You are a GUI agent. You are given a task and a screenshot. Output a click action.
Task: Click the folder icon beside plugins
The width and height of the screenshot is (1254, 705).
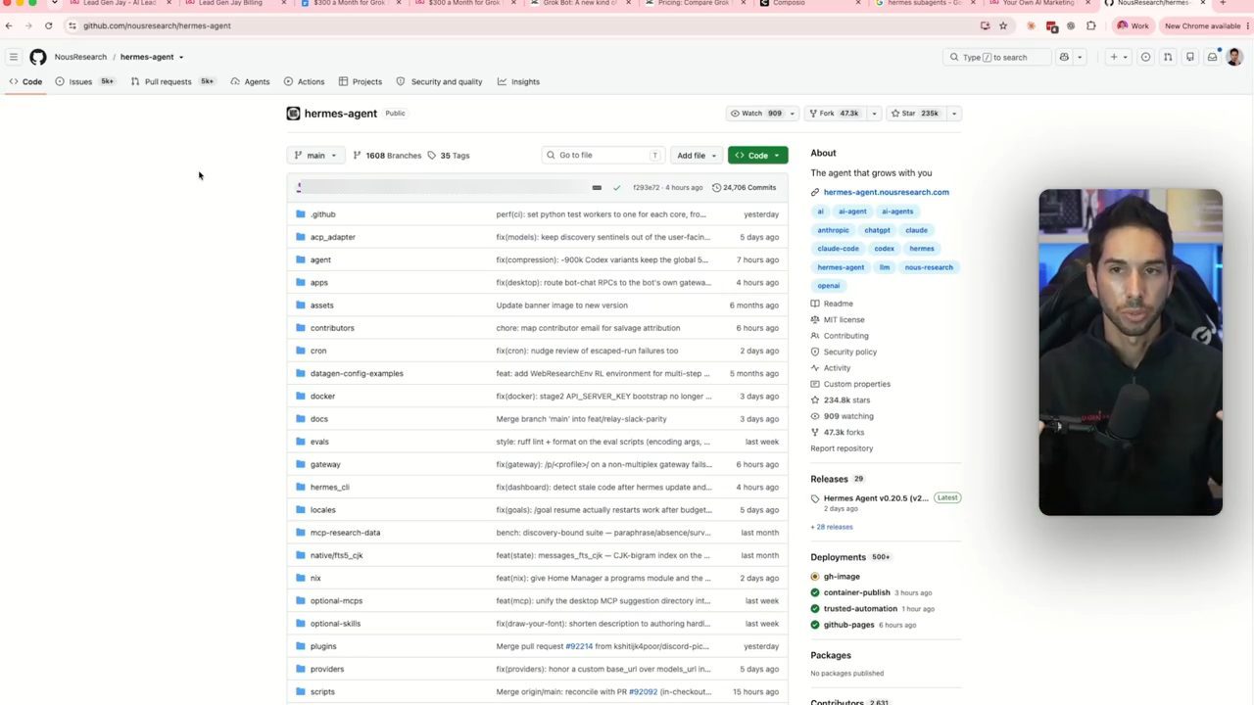pyautogui.click(x=301, y=646)
